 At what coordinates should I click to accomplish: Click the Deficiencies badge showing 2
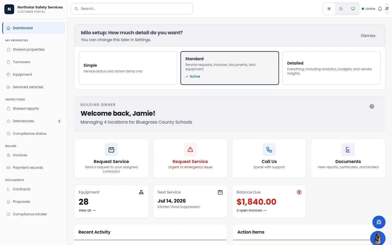[59, 121]
